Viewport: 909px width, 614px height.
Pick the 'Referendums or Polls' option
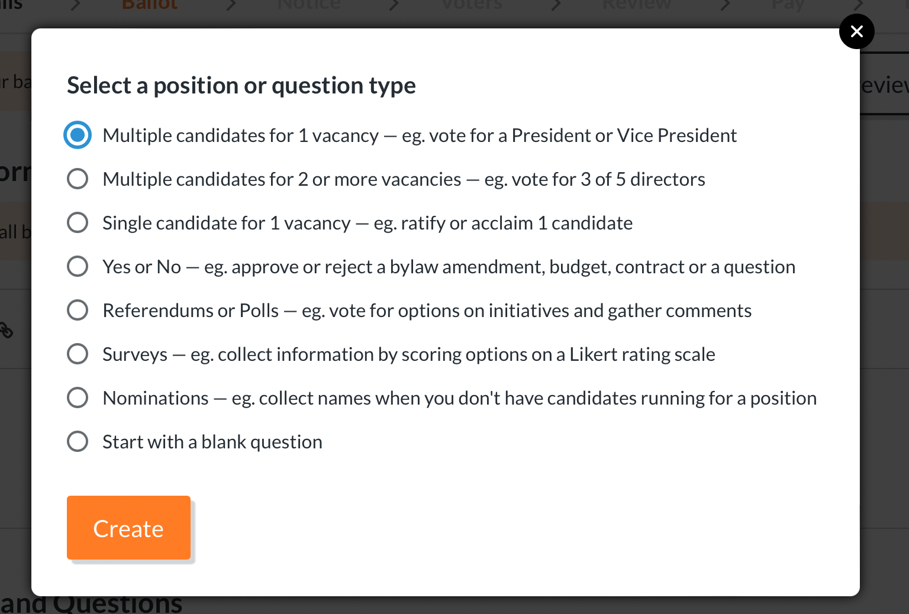tap(78, 310)
